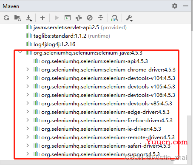Select selenium-java:4.5.3 dependency row

(88, 53)
